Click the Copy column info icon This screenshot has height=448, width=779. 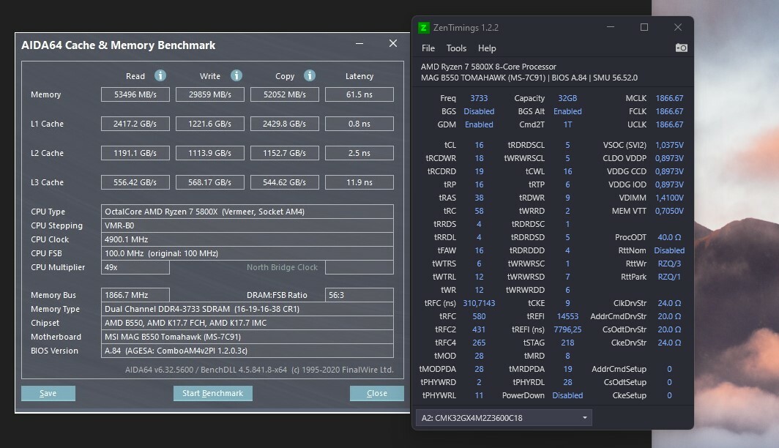(x=310, y=75)
